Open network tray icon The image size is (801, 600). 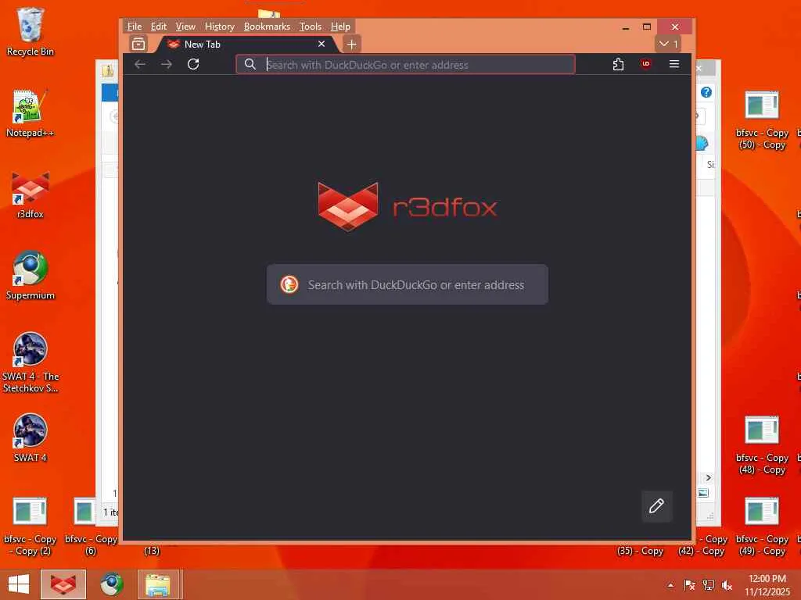(709, 585)
